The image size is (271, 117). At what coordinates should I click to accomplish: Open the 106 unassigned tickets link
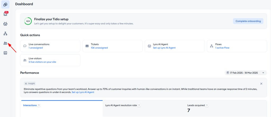click(99, 48)
